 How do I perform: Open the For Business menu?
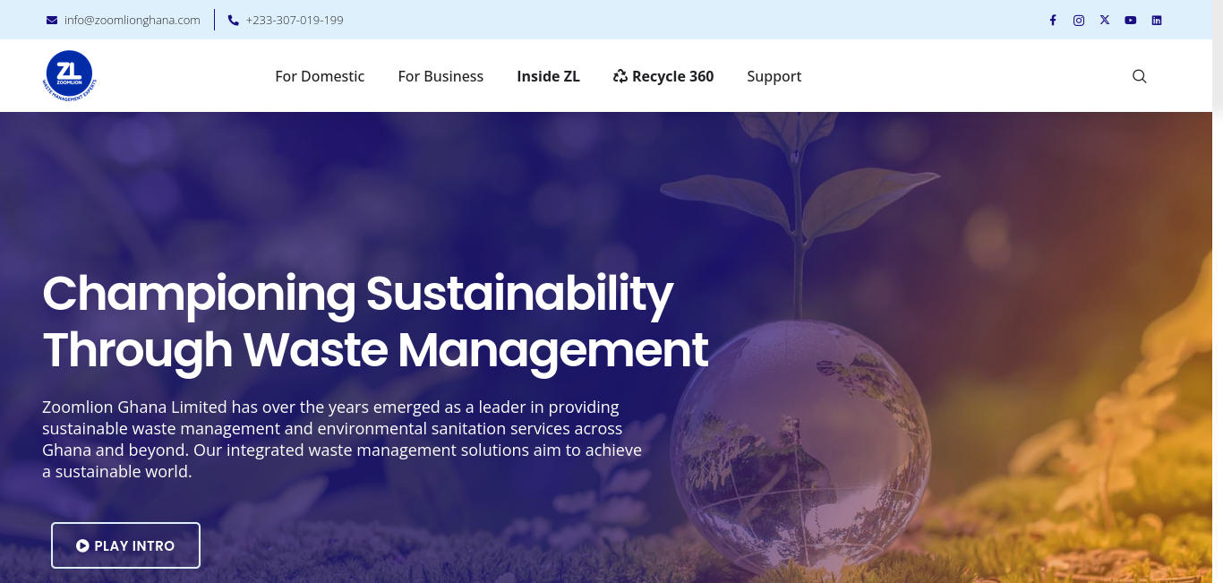(x=440, y=76)
